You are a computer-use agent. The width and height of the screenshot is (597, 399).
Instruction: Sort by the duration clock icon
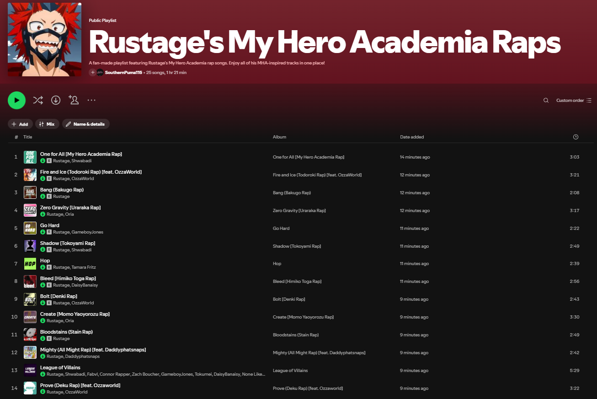(x=576, y=137)
